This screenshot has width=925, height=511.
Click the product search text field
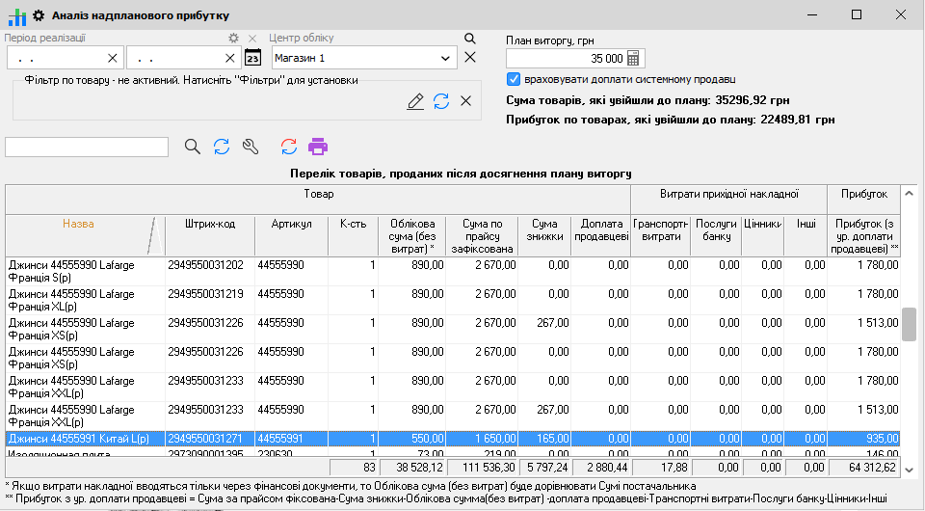tap(87, 147)
